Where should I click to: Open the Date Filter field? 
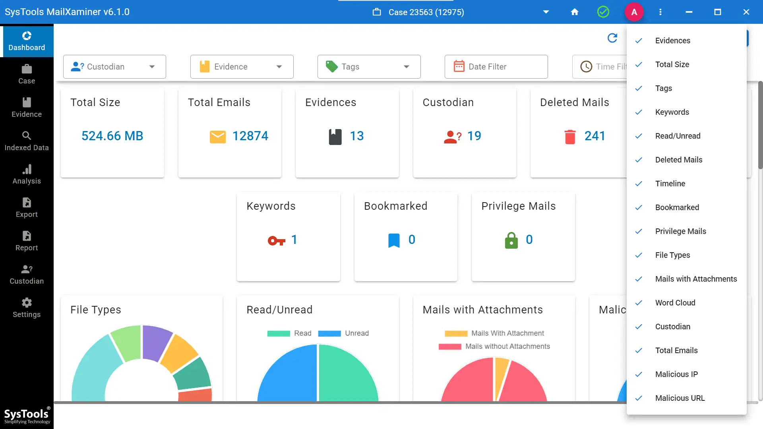click(x=496, y=67)
